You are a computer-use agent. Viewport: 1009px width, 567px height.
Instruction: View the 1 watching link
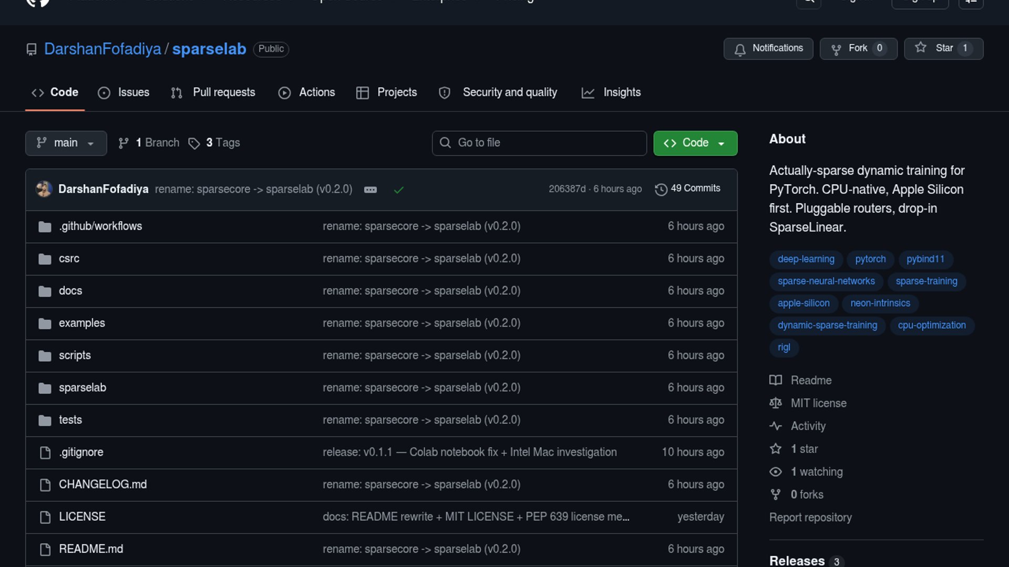coord(816,471)
